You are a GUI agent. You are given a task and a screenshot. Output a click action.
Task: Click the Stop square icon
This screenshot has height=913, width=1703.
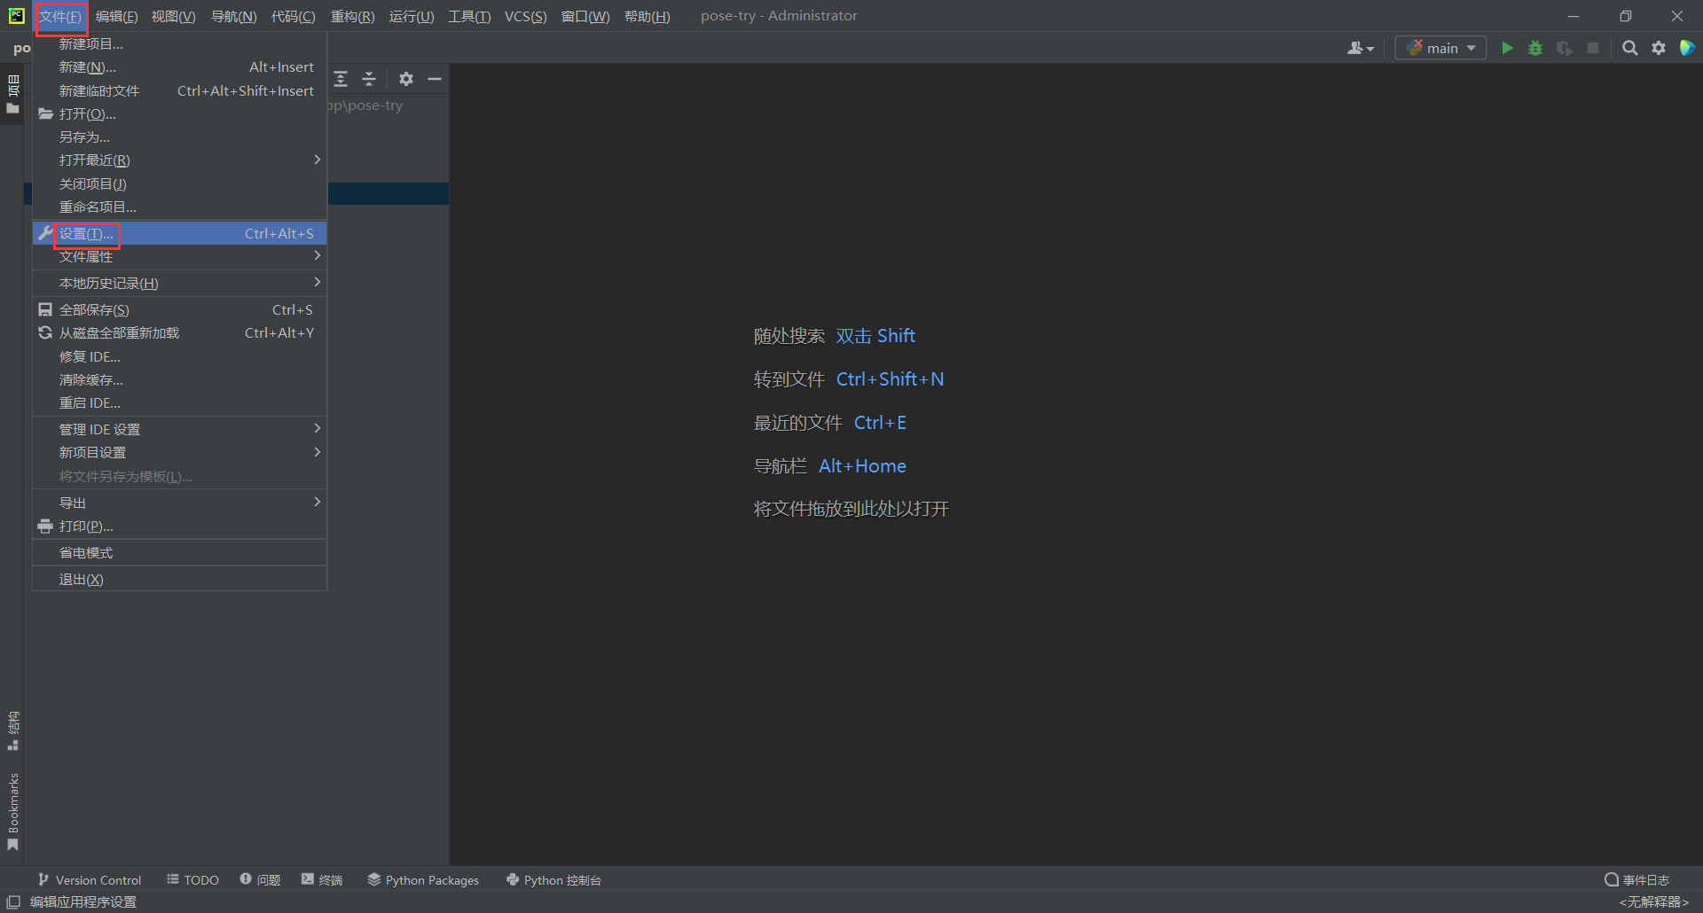coord(1593,48)
